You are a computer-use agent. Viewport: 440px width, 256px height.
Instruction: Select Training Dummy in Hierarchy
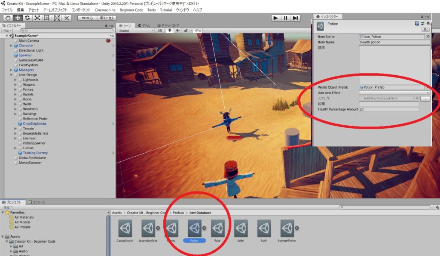pyautogui.click(x=35, y=153)
